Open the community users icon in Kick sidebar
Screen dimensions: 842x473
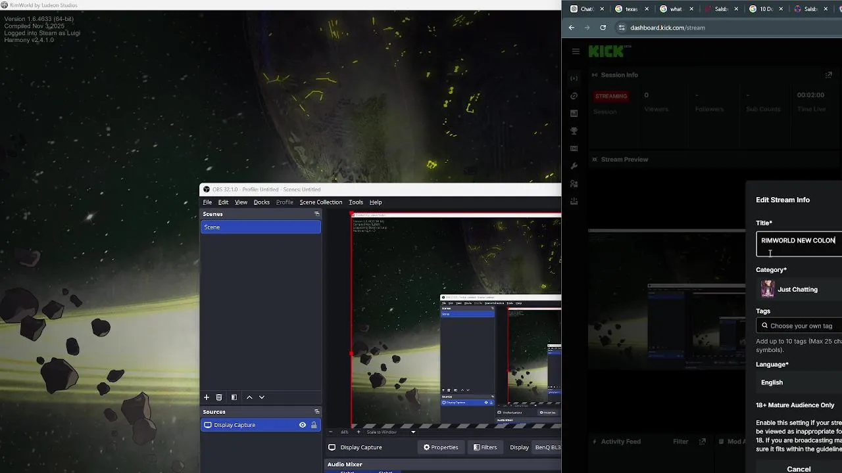click(574, 184)
